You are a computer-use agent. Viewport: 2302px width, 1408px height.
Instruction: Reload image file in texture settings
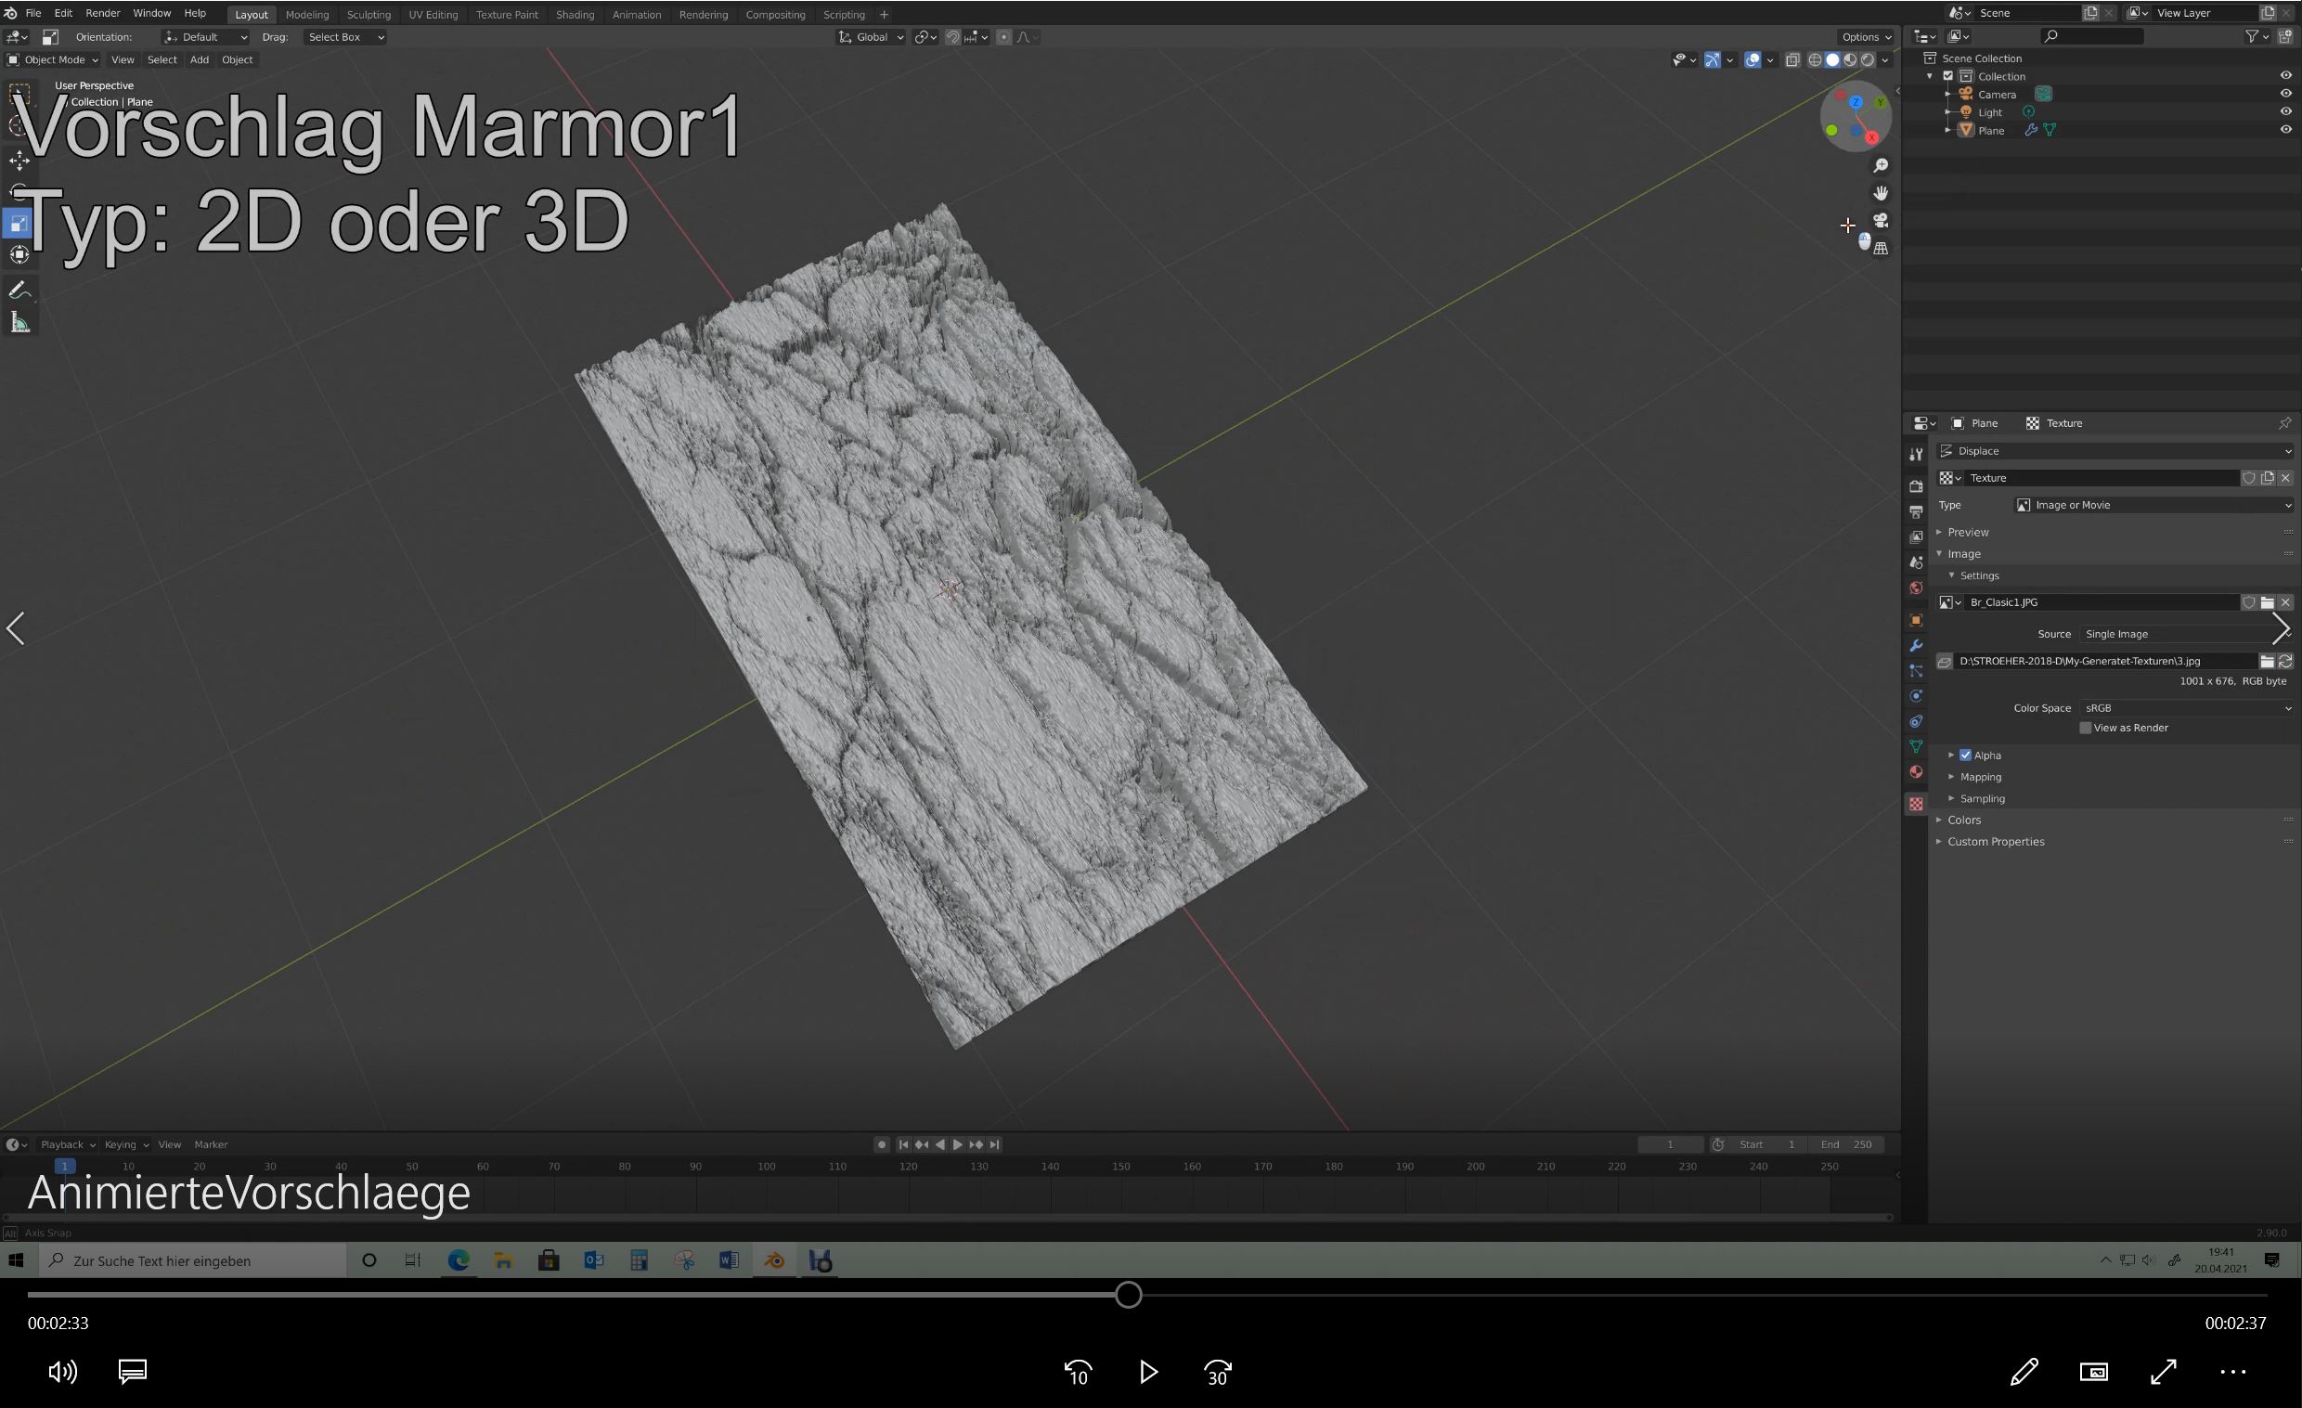(2285, 661)
